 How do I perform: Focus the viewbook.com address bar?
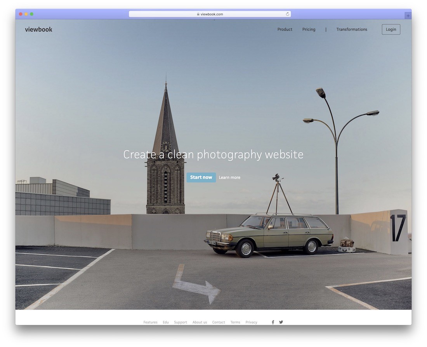[x=210, y=14]
